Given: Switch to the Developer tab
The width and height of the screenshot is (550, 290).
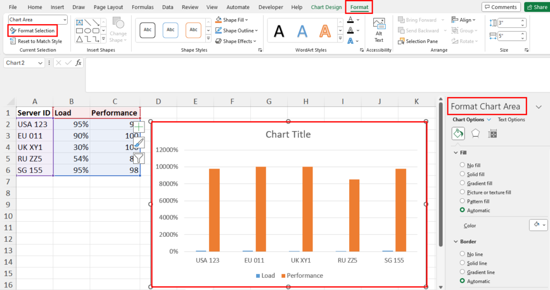Looking at the screenshot, I should point(271,7).
